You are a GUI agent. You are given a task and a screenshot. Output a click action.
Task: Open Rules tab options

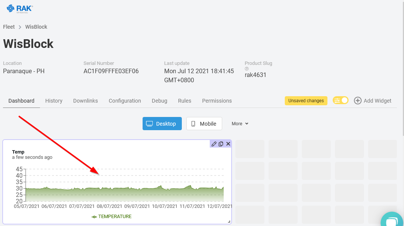tap(184, 101)
